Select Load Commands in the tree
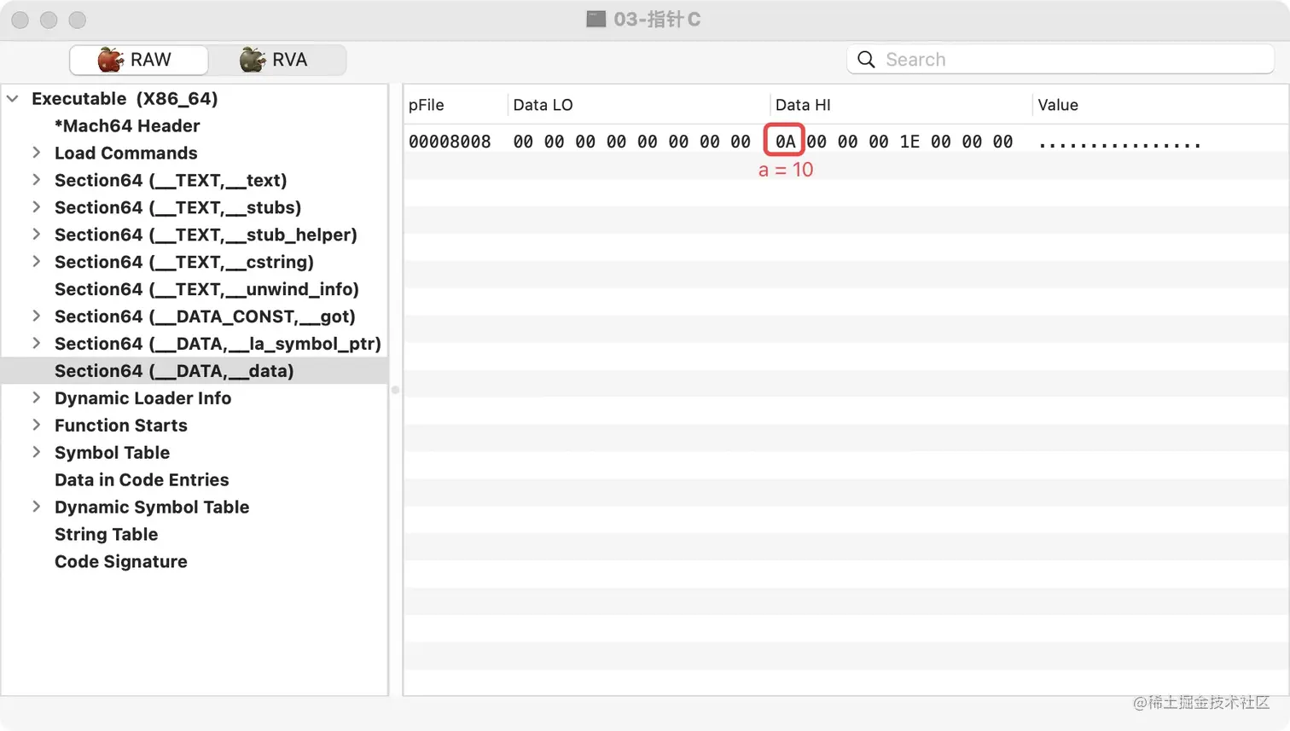Screen dimensions: 1290x731 tap(126, 154)
